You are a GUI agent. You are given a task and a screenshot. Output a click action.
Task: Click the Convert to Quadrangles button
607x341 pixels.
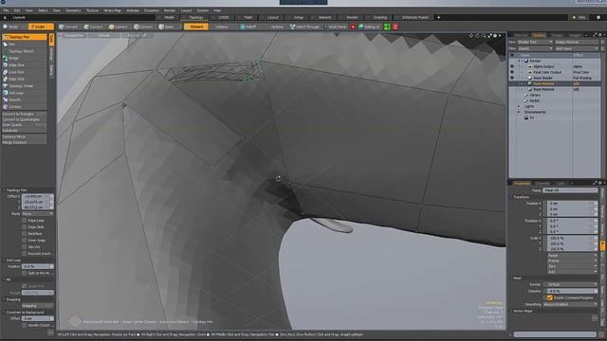tap(25, 119)
